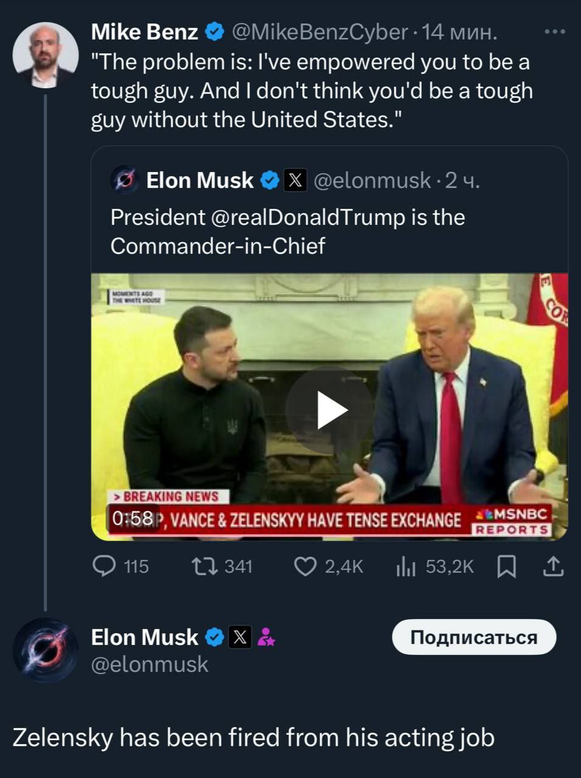Click the X badge next to Elon Musk's reply name
581x778 pixels.
240,637
